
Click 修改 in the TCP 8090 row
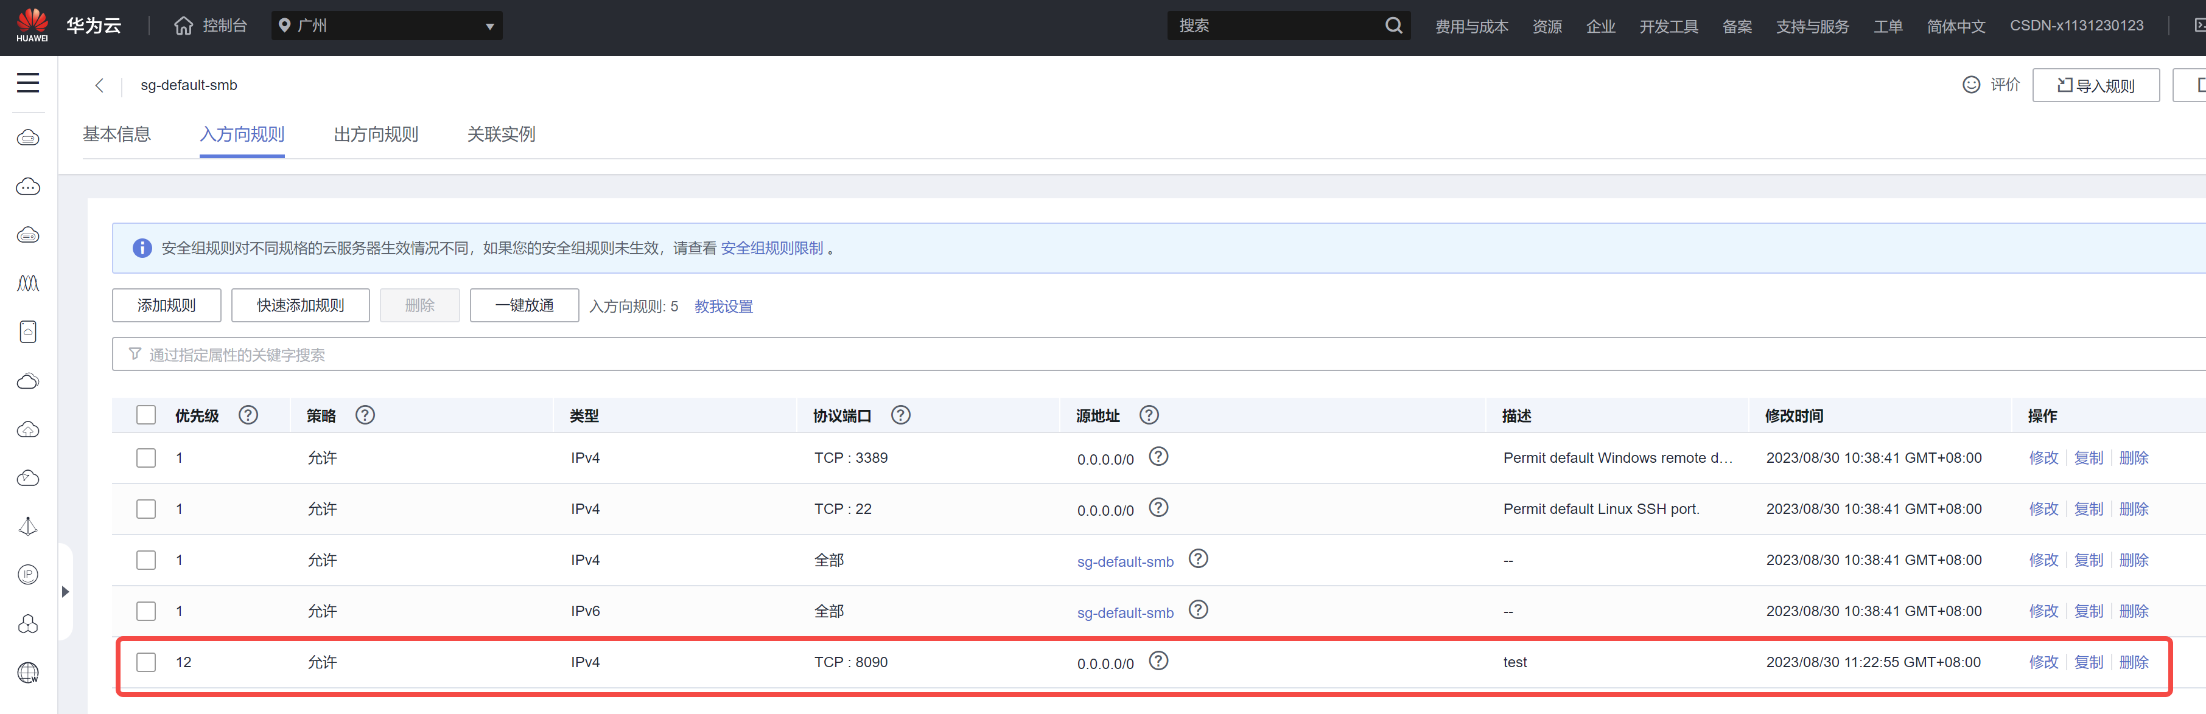[x=2043, y=663]
